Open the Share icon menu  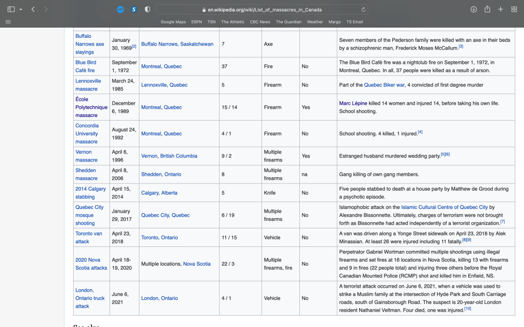click(487, 9)
